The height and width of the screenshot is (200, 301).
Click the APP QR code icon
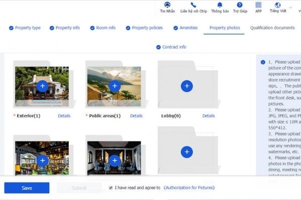click(x=258, y=5)
